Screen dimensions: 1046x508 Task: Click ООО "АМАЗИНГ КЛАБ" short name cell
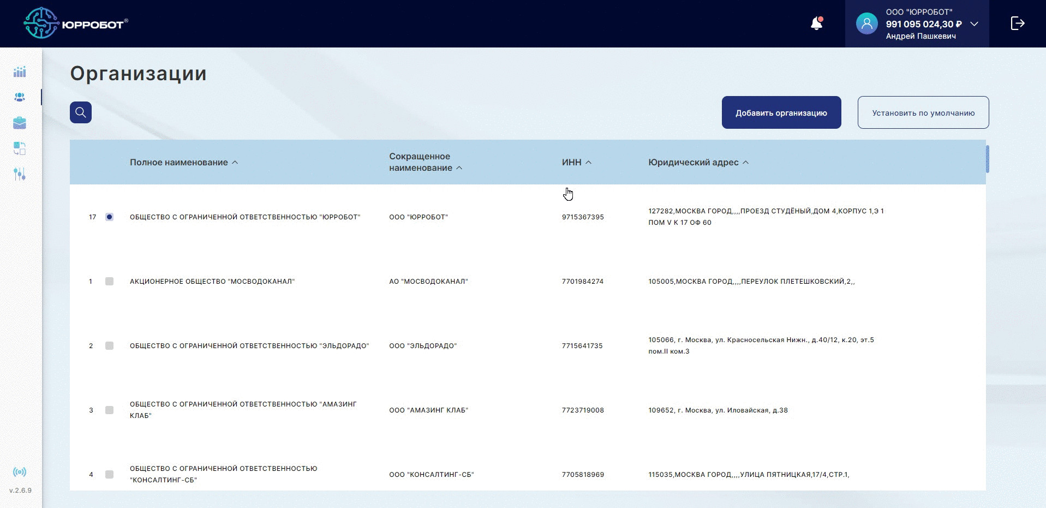[428, 410]
